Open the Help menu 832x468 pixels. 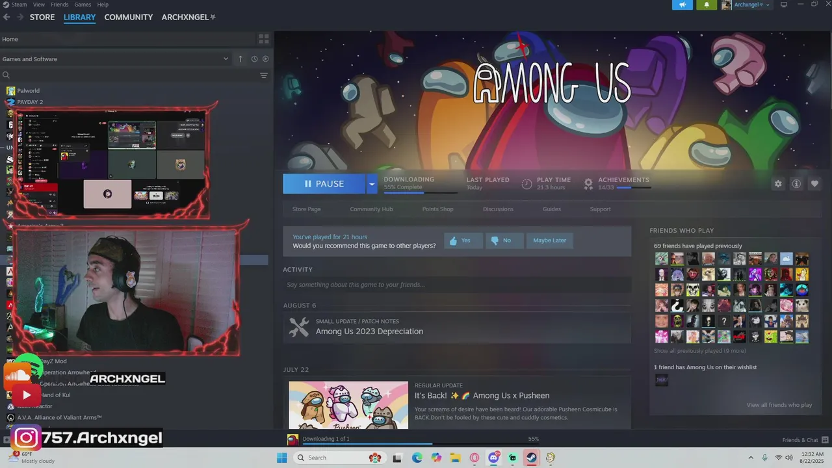[103, 5]
